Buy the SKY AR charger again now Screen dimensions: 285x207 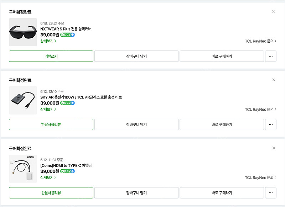point(222,124)
